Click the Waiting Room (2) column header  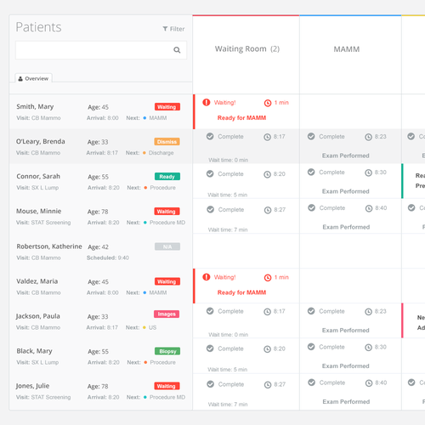coord(247,49)
